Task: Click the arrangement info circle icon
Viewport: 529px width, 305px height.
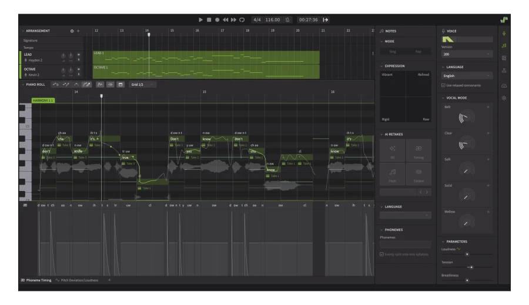Action: 72,31
